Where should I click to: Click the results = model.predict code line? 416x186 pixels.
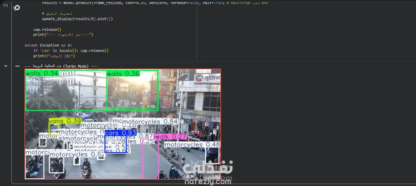(x=155, y=3)
